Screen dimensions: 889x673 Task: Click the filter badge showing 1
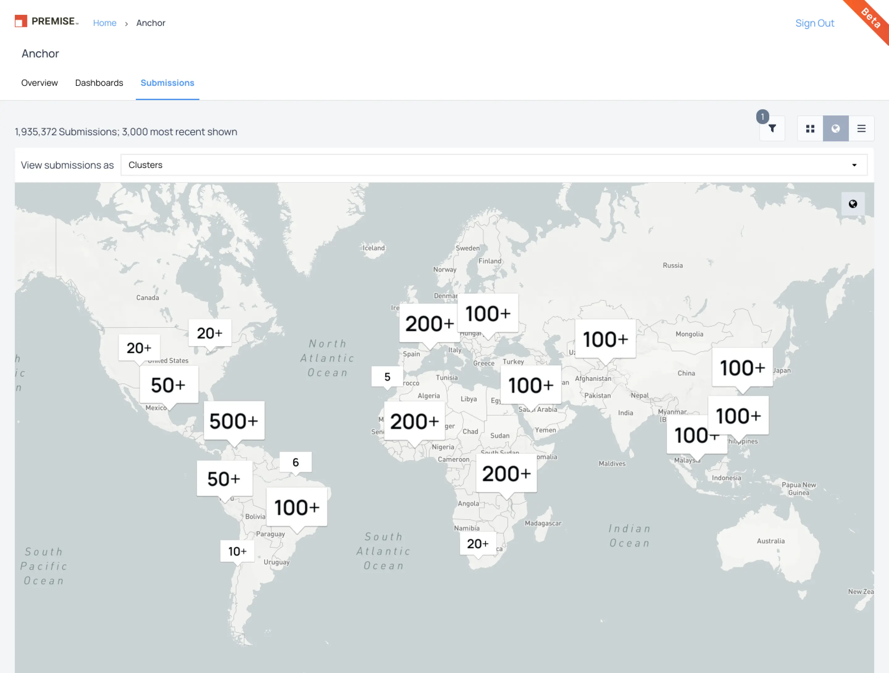[x=762, y=117]
